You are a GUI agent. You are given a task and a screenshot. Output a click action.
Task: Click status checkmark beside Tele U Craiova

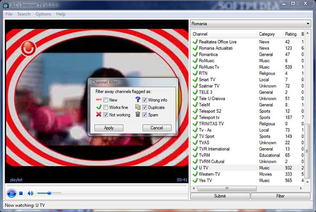click(195, 98)
